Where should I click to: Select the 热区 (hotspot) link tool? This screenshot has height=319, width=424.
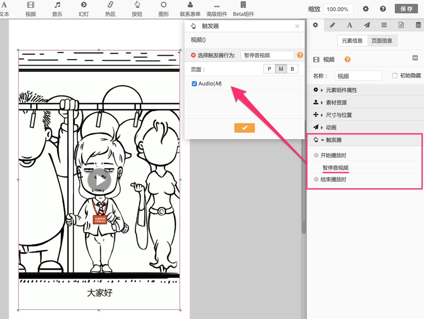(110, 9)
